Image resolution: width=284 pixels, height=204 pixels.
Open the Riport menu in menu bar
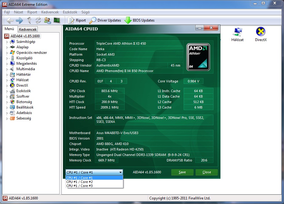[32, 12]
